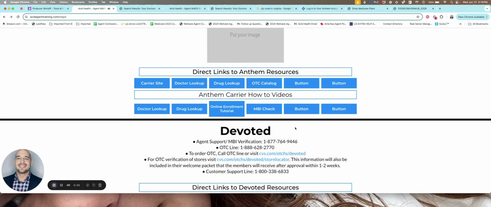491x207 pixels.
Task: Open the Imported bookmarks folder
Action: point(83,24)
